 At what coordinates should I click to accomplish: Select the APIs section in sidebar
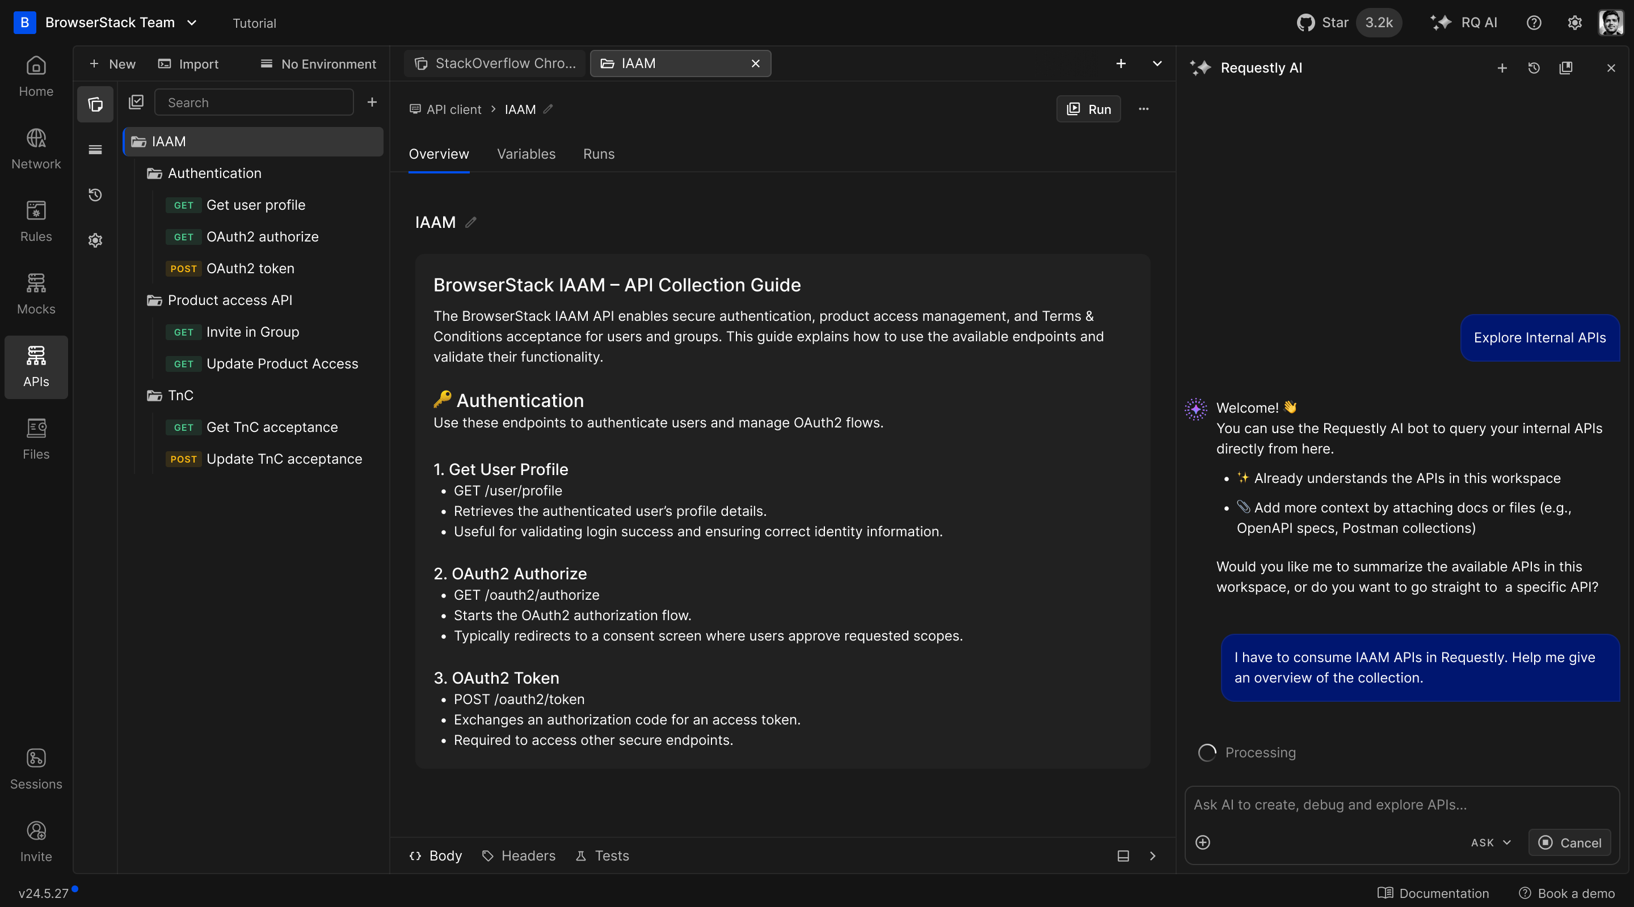(x=36, y=367)
